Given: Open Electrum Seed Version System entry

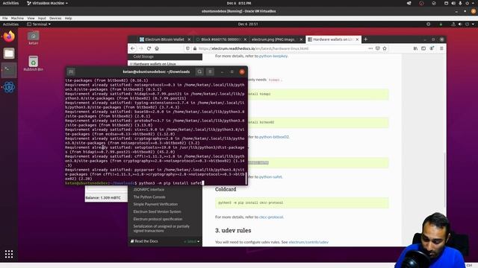Looking at the screenshot, I should point(157,211).
